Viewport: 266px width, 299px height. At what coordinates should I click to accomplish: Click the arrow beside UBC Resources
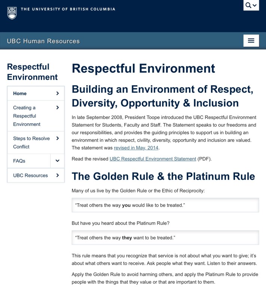coord(57,175)
